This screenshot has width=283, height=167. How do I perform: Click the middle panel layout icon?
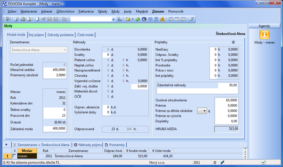click(x=177, y=19)
